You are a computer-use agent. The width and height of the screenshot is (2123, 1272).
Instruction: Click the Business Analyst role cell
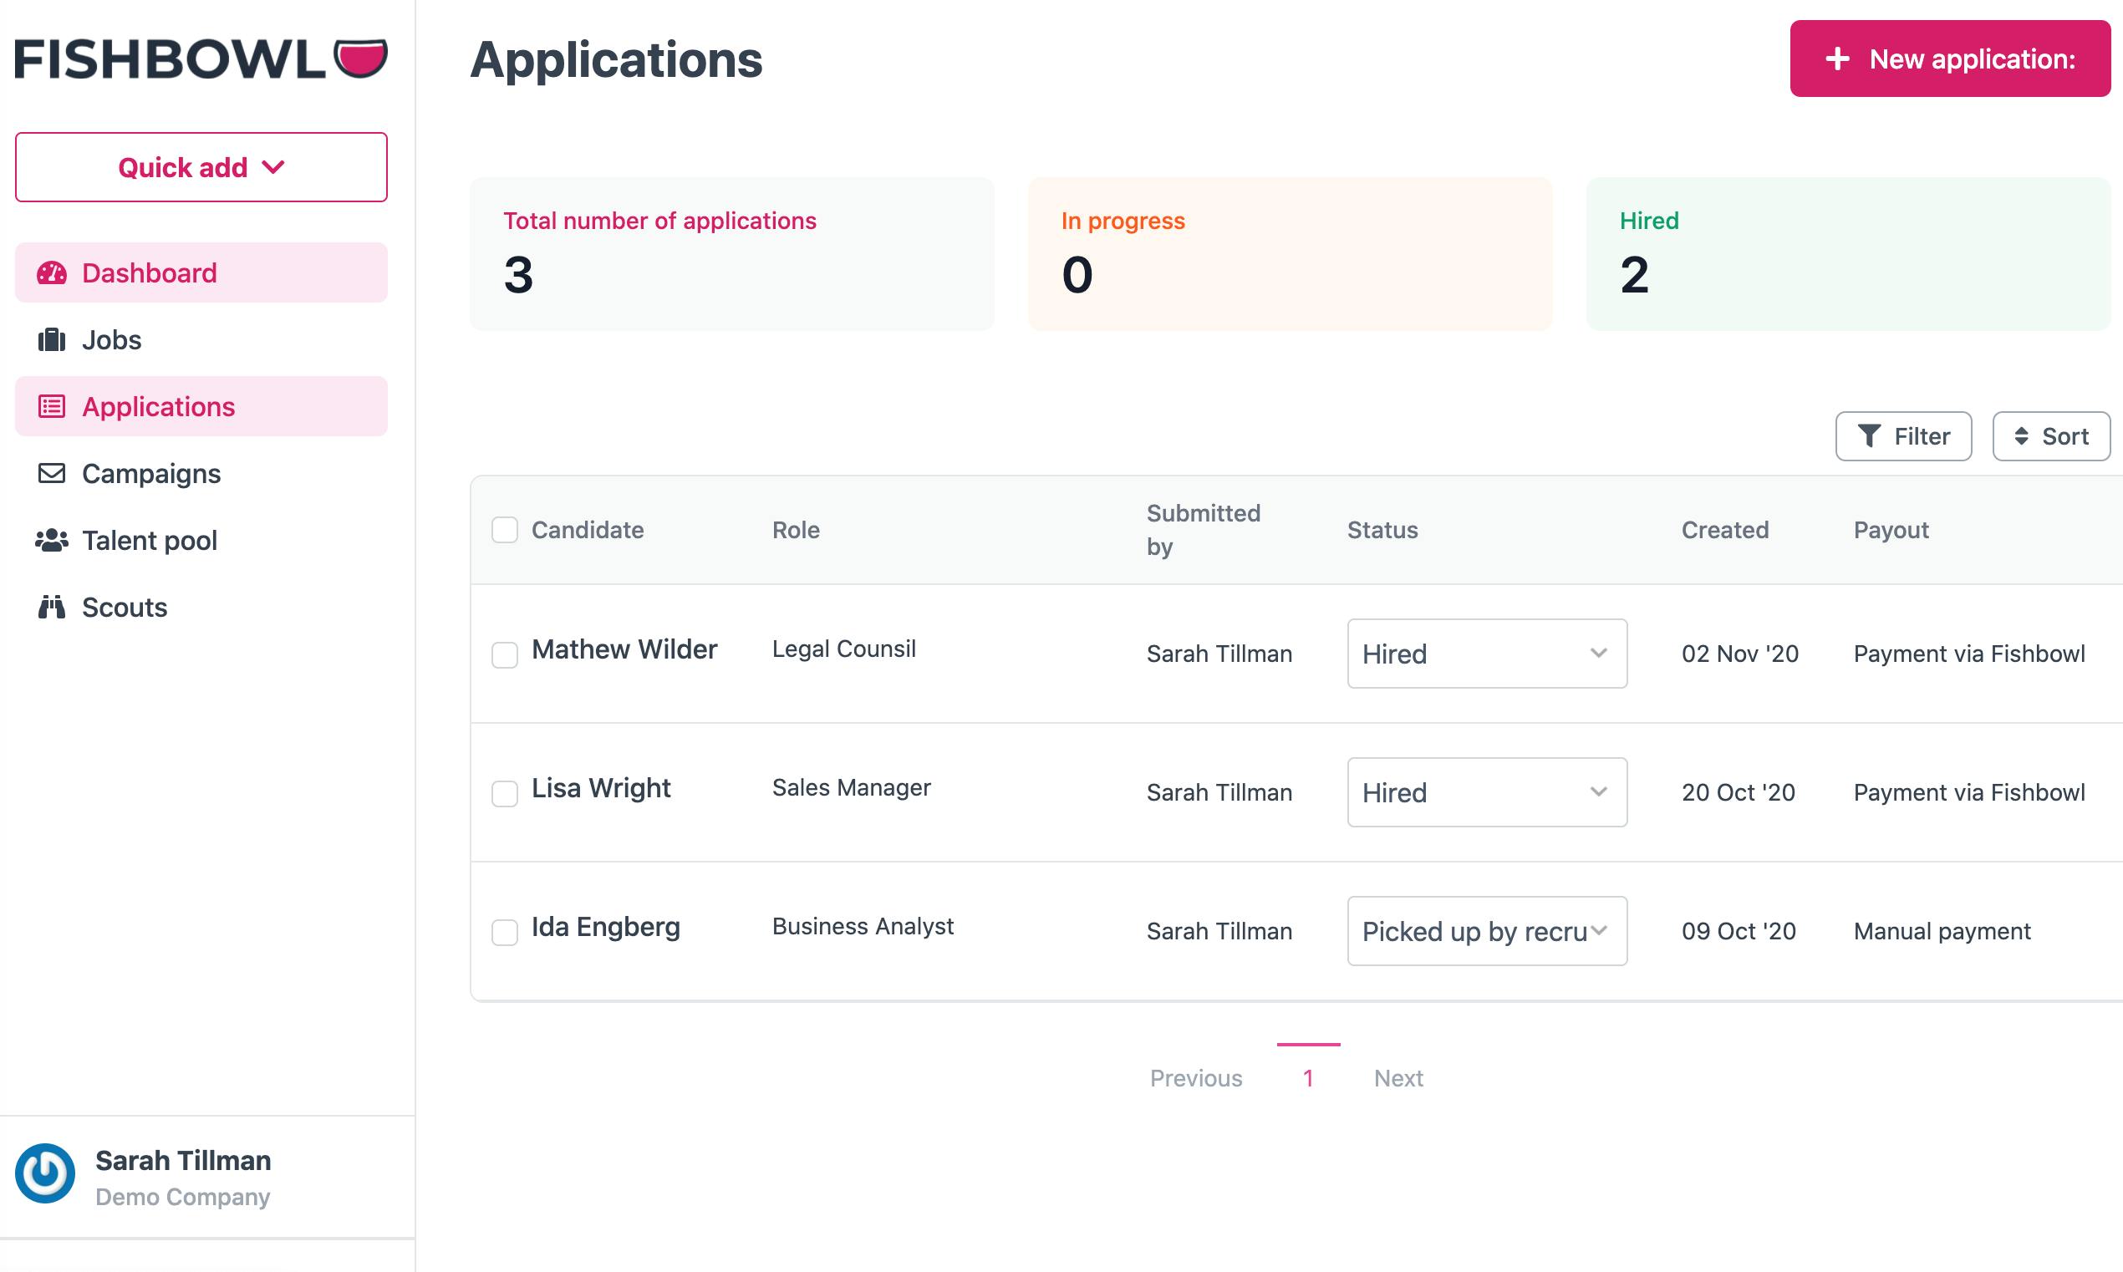click(x=863, y=927)
